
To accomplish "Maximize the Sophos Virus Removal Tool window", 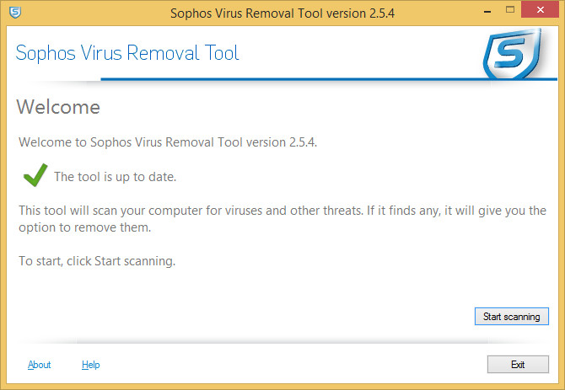I will (510, 10).
